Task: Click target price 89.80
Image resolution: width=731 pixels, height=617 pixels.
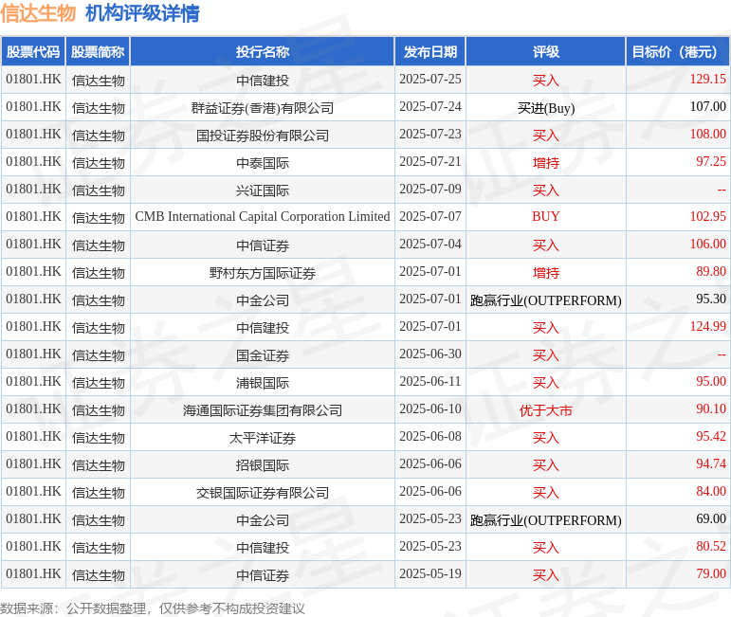Action: (x=711, y=271)
